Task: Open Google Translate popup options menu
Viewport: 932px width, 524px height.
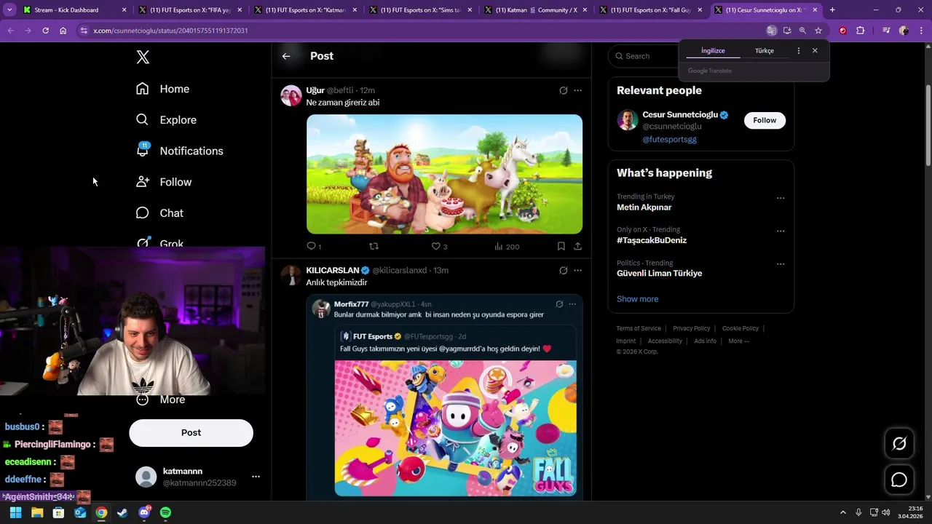Action: tap(799, 51)
